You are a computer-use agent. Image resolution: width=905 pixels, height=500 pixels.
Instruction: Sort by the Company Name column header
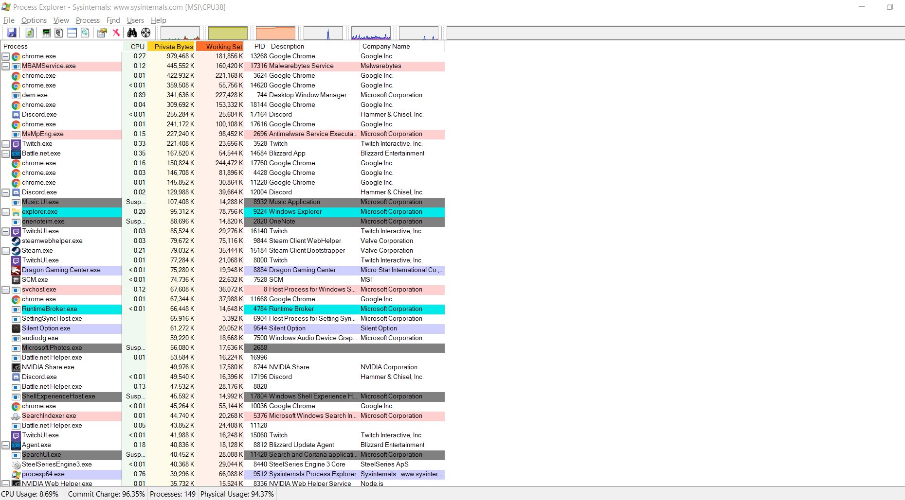[402, 47]
